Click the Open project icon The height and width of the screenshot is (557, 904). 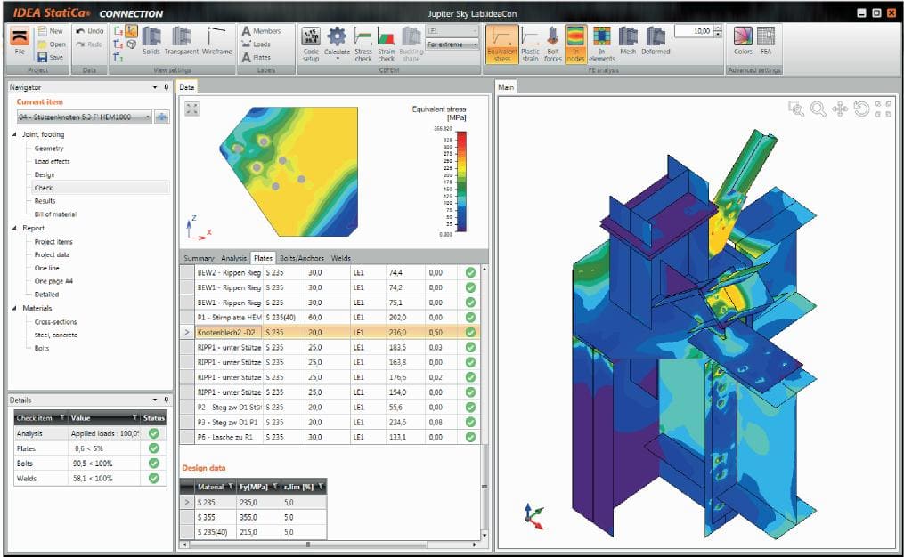point(42,44)
